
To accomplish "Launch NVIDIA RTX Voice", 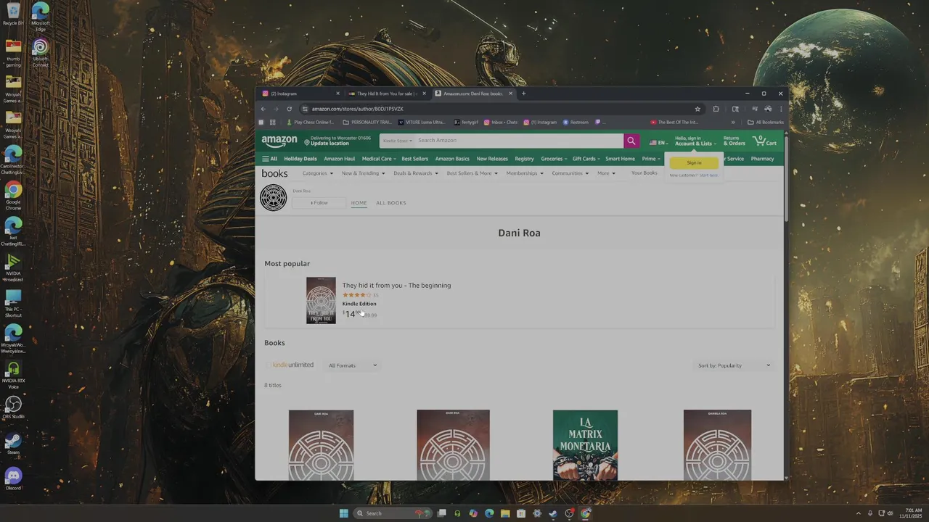I will tap(13, 375).
